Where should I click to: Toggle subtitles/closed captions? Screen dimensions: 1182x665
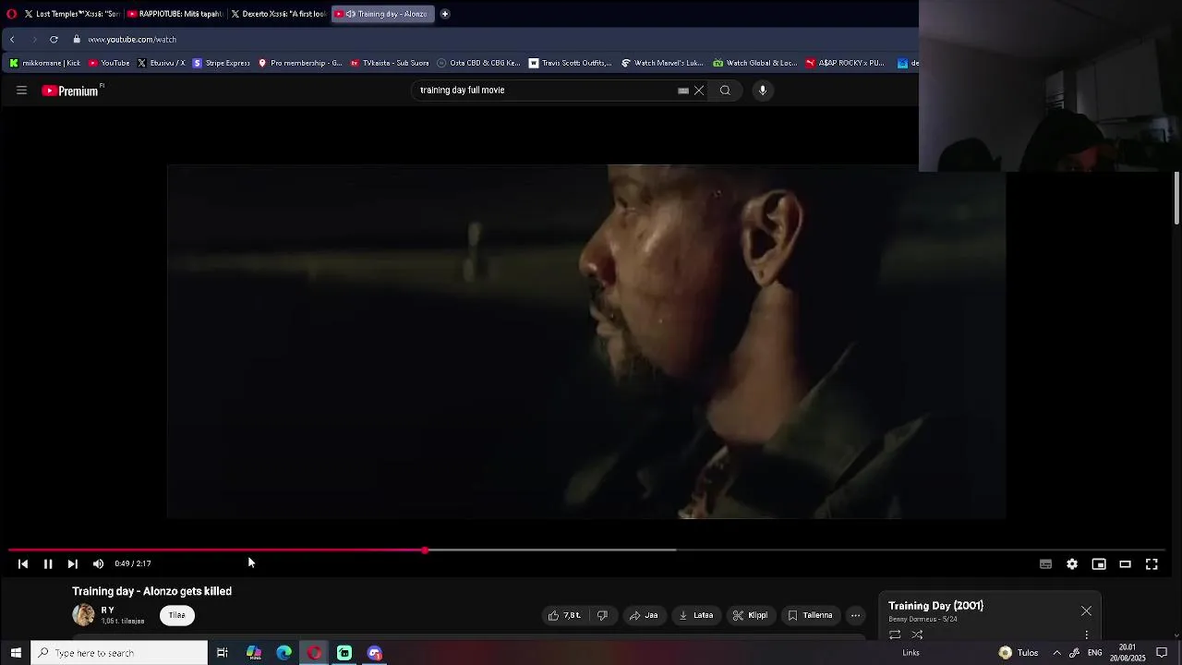pos(1045,564)
